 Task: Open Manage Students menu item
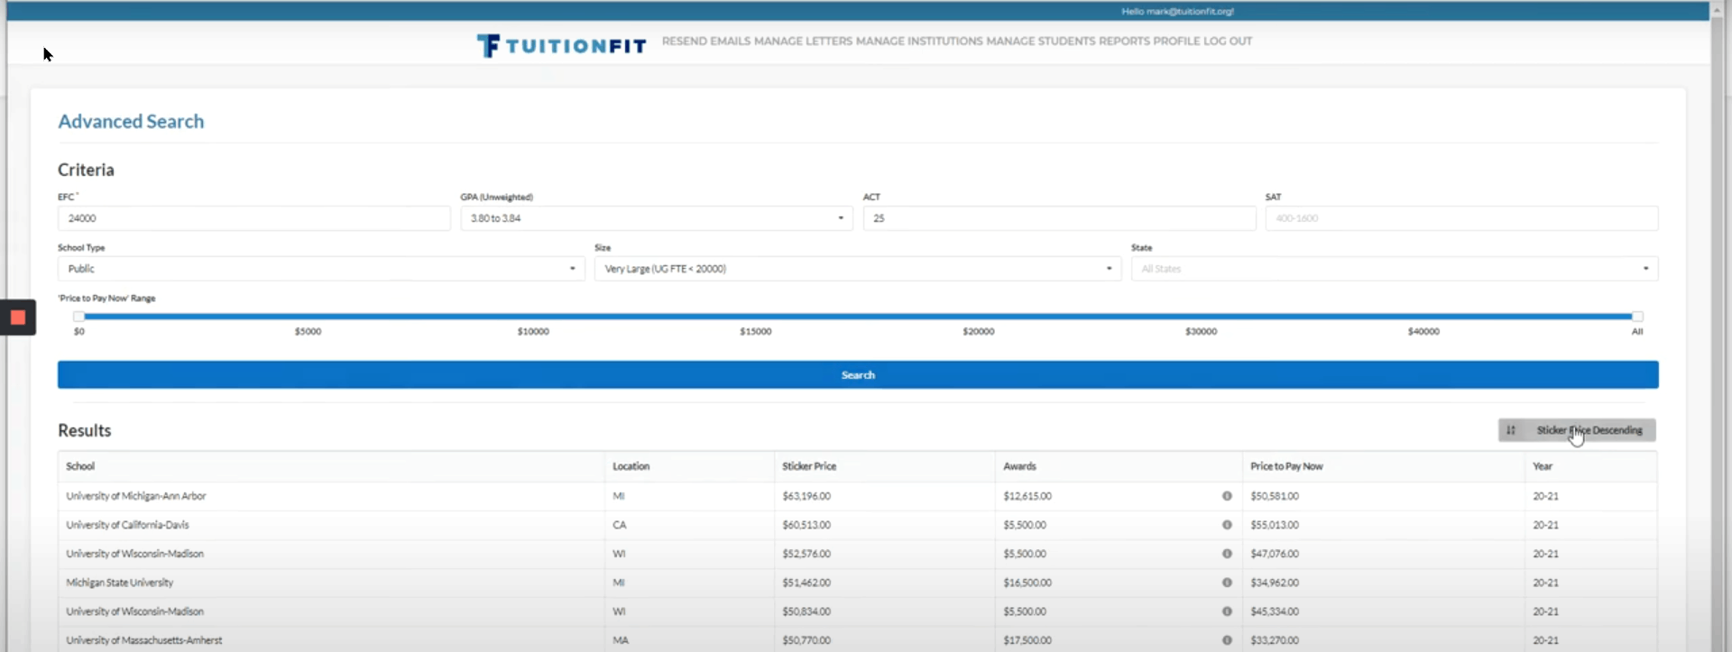[x=1041, y=41]
